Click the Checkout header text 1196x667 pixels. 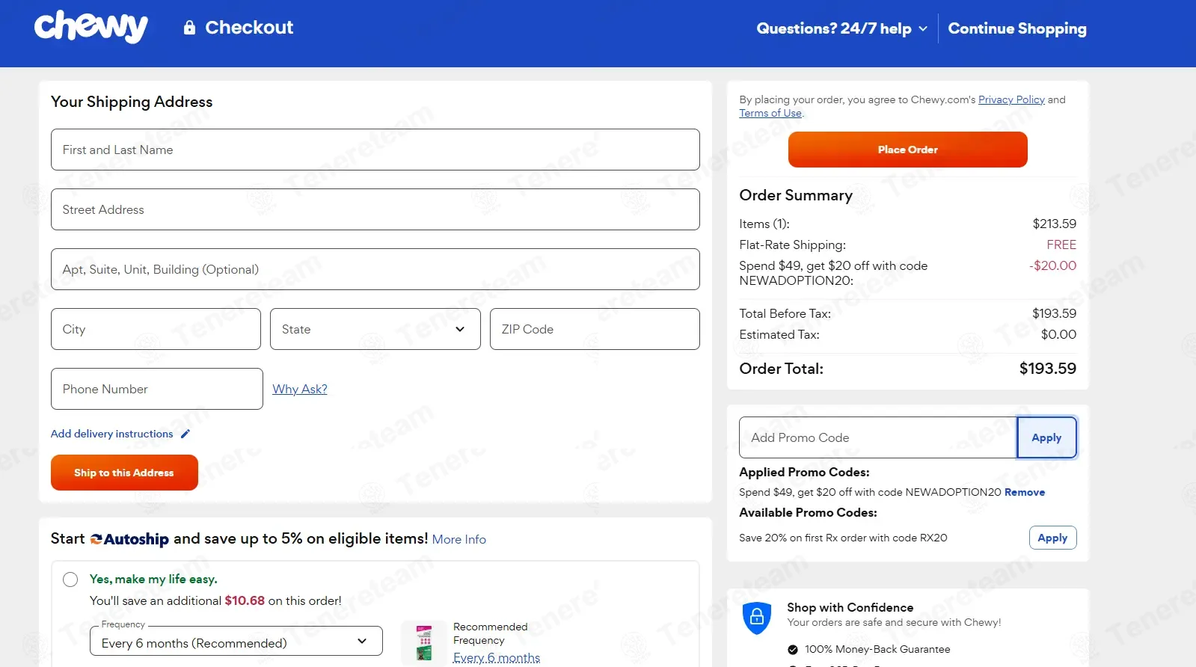click(x=249, y=28)
